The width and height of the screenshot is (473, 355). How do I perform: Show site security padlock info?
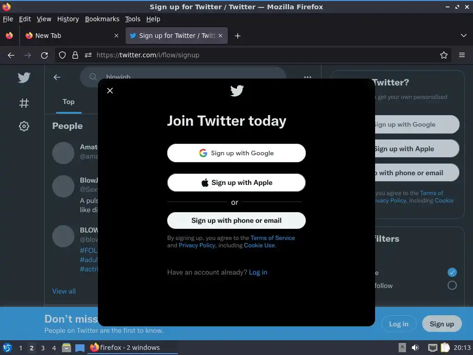pyautogui.click(x=75, y=55)
